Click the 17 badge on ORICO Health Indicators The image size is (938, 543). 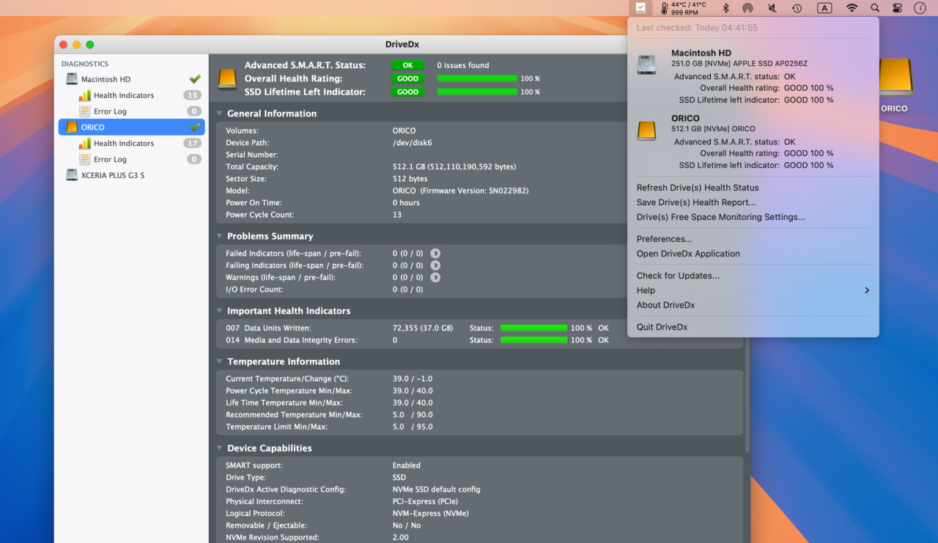point(192,143)
